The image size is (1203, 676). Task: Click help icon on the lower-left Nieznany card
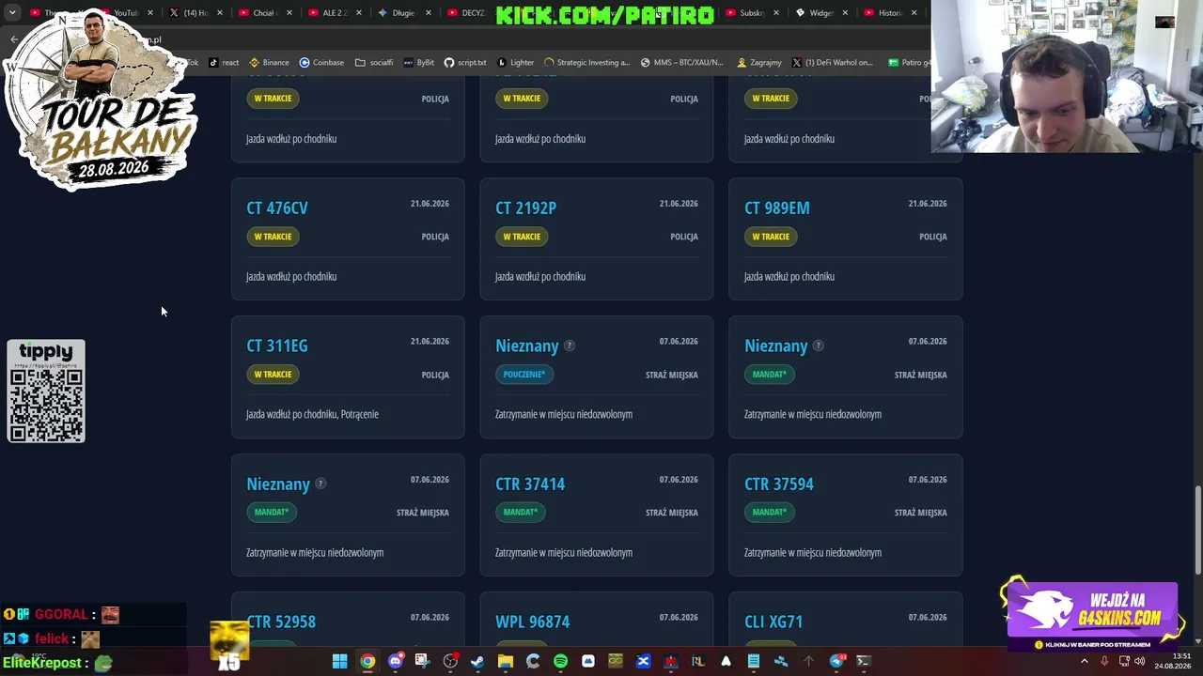[320, 484]
